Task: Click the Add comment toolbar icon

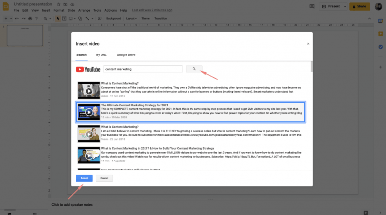Action: pyautogui.click(x=99, y=18)
